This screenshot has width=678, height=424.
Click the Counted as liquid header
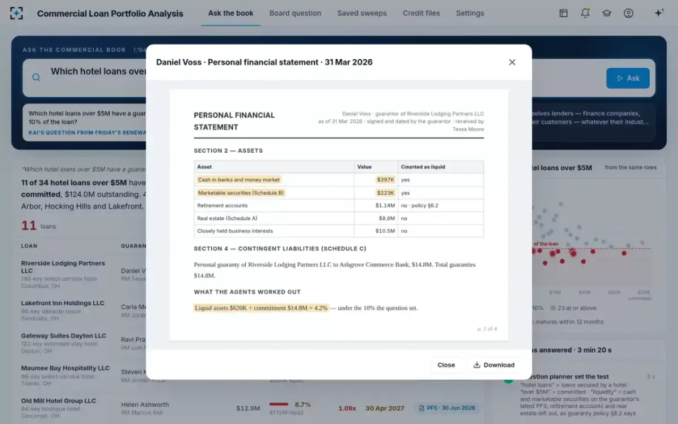[441, 167]
